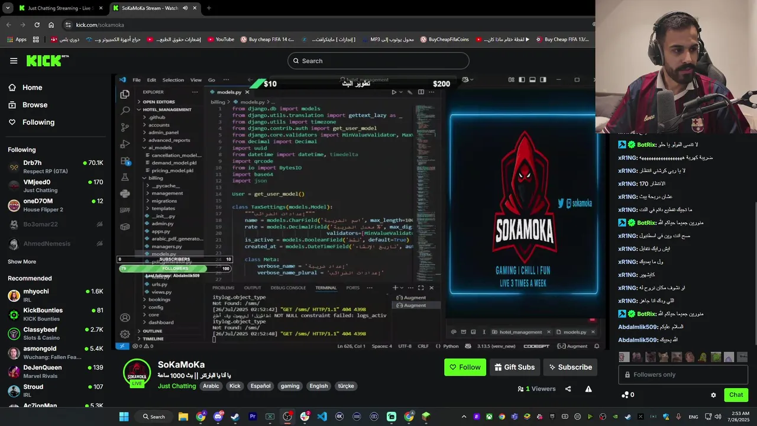
Task: Click the KICK logo
Action: (x=47, y=60)
